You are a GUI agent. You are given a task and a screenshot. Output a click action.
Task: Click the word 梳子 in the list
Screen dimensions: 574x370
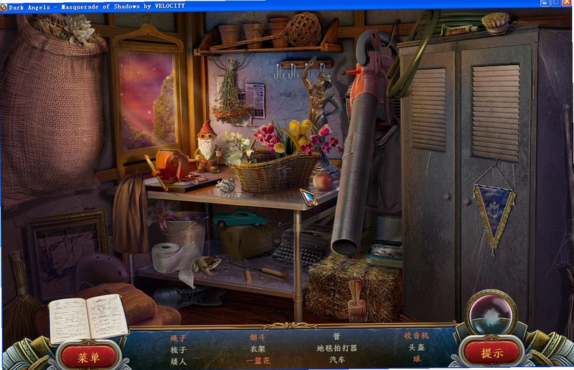click(178, 349)
